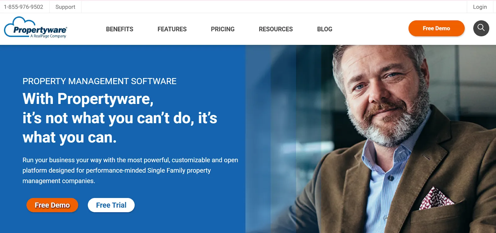Open the Login link
Image resolution: width=496 pixels, height=233 pixels.
(480, 7)
